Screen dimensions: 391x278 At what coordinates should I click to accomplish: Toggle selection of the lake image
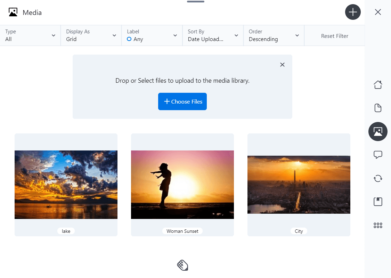(x=66, y=184)
